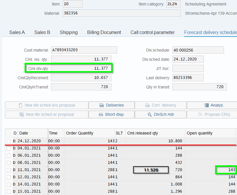Click New dlv sched w/ proposal

(46, 114)
